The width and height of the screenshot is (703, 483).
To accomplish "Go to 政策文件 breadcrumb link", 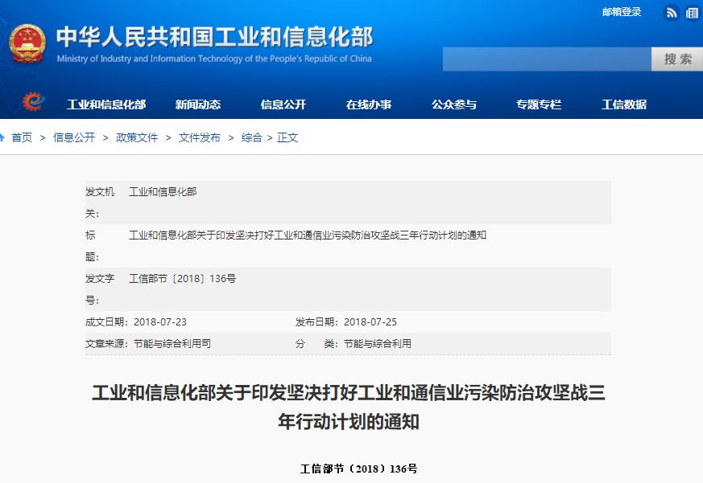I will (x=137, y=137).
